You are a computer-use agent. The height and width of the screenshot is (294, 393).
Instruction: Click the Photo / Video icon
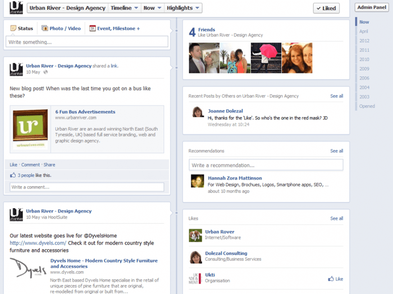[x=44, y=28]
